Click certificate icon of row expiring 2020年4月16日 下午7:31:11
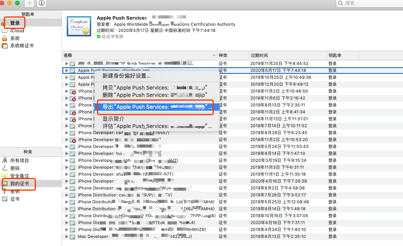Image resolution: width=403 pixels, height=246 pixels. tap(73, 223)
